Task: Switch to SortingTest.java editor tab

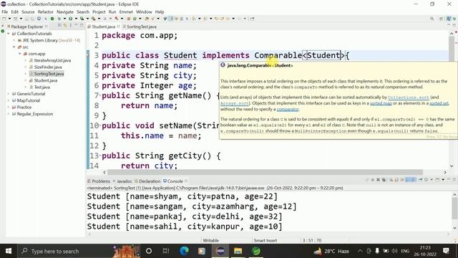Action: [x=142, y=27]
